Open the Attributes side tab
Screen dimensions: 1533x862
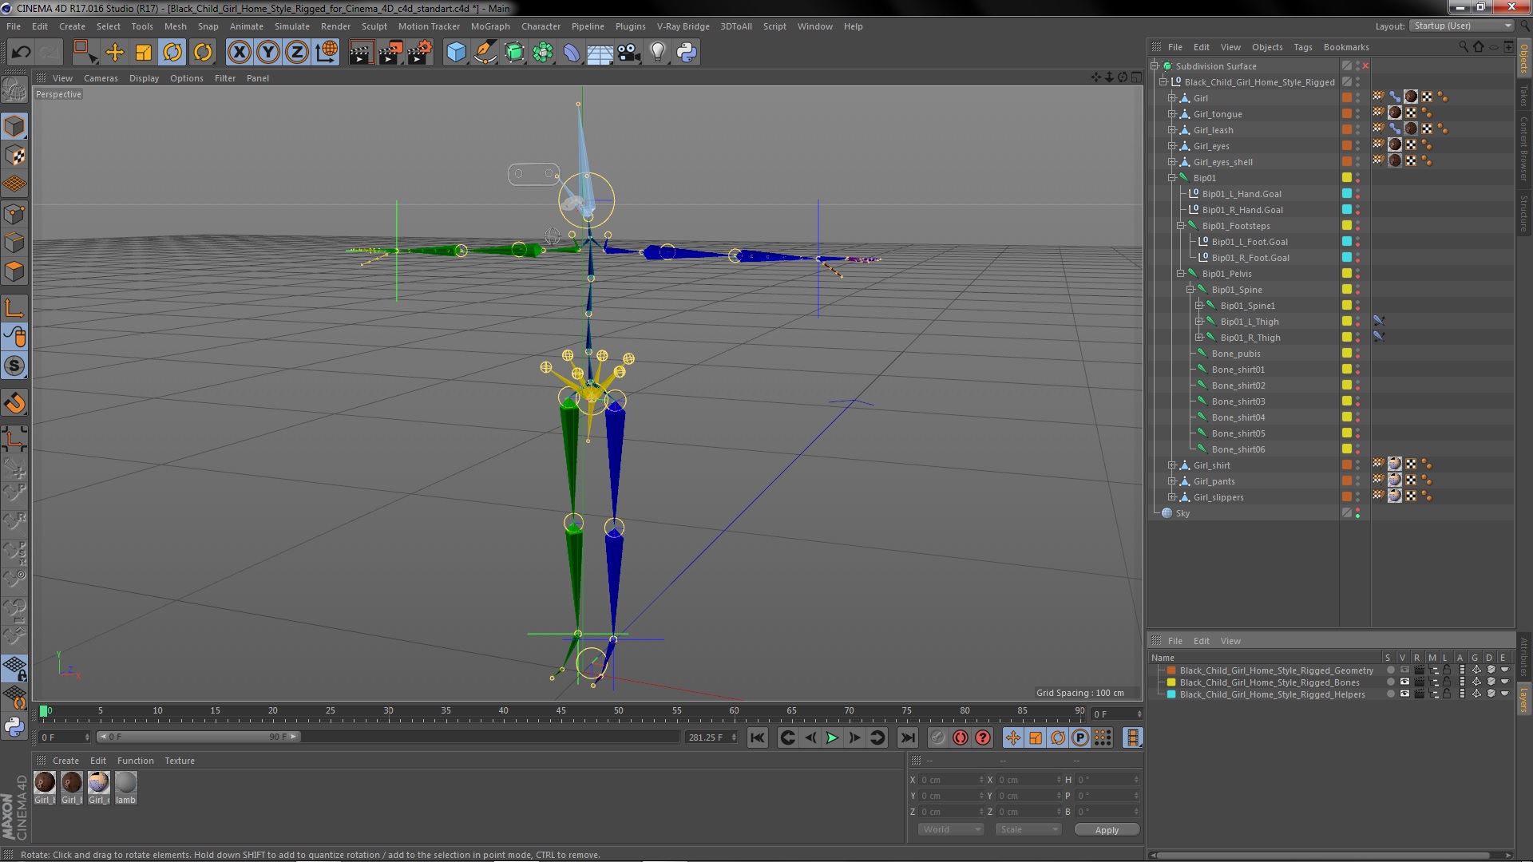pyautogui.click(x=1523, y=657)
